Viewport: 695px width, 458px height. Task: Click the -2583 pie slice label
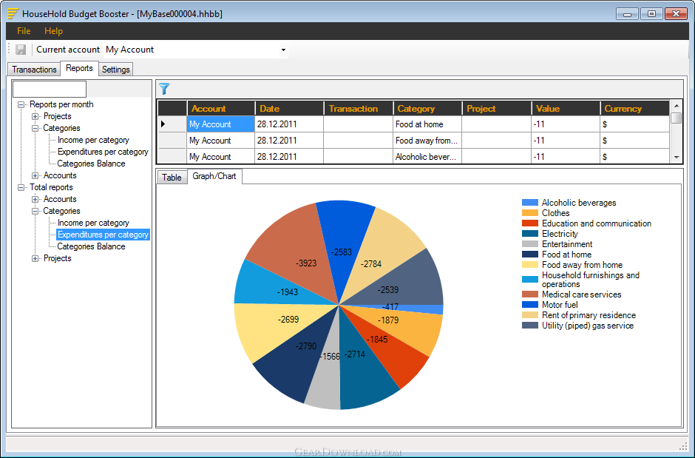[x=342, y=252]
